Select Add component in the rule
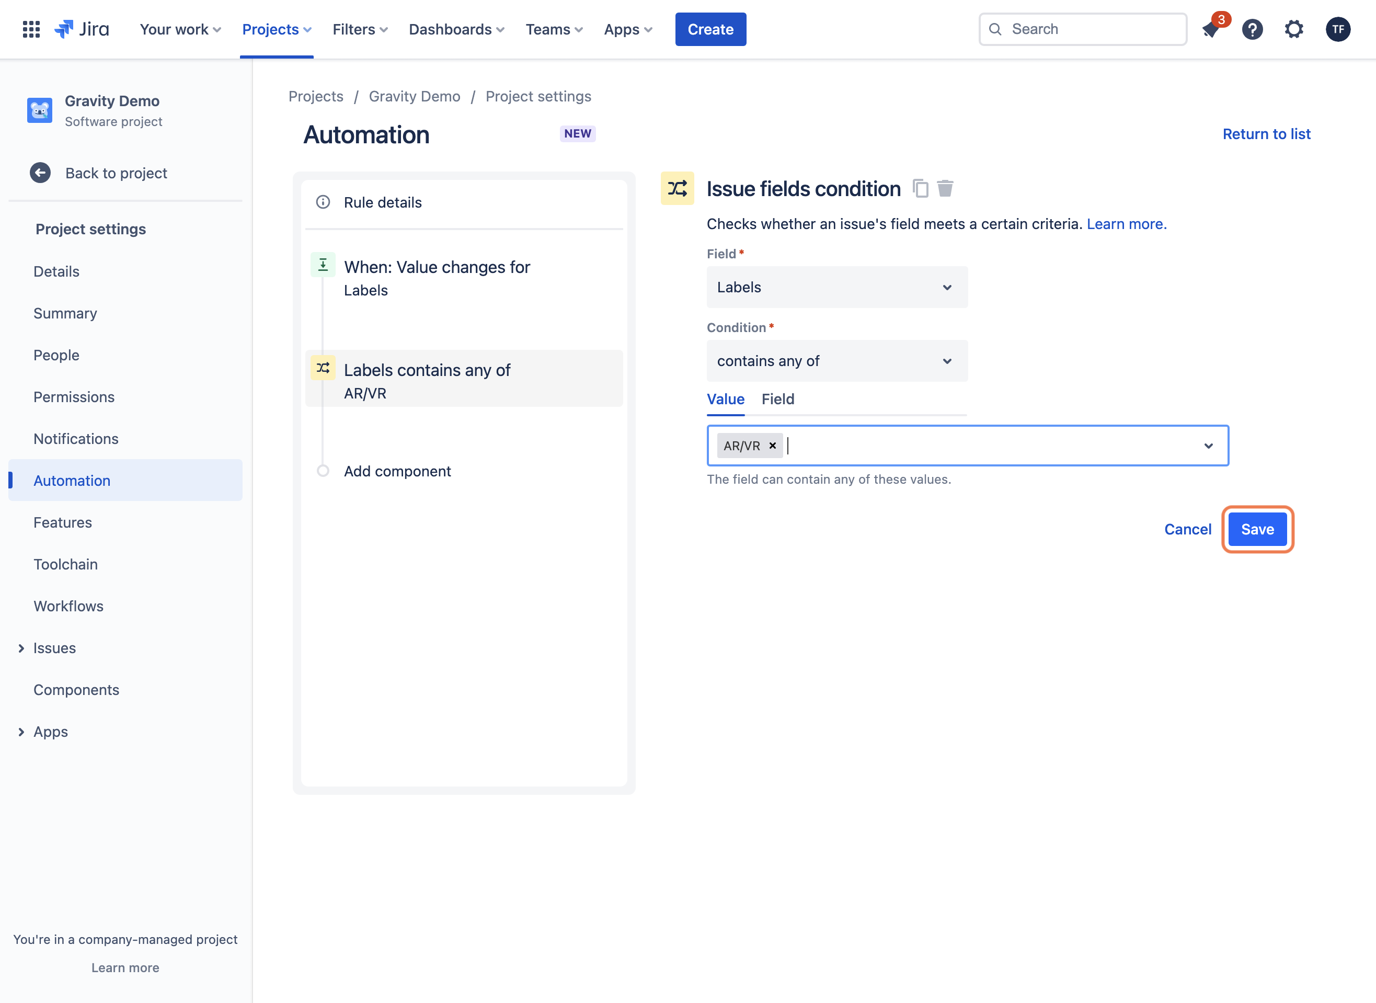 coord(397,471)
